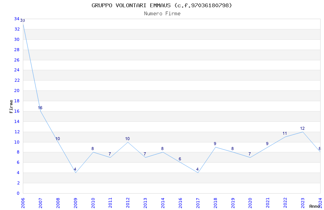Click the 0 value on y-axis
This screenshot has width=324, height=210.
(18, 193)
